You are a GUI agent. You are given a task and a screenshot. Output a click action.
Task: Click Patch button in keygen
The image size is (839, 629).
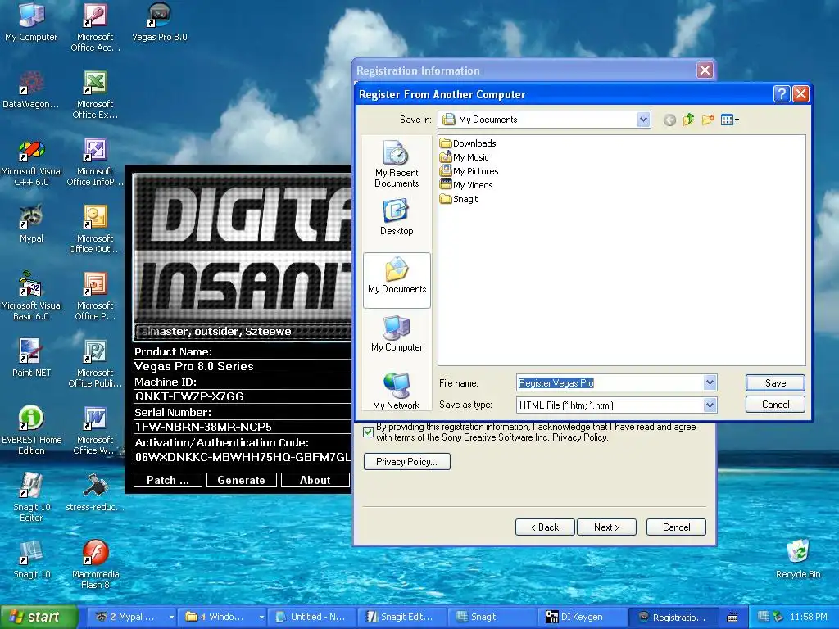point(167,480)
